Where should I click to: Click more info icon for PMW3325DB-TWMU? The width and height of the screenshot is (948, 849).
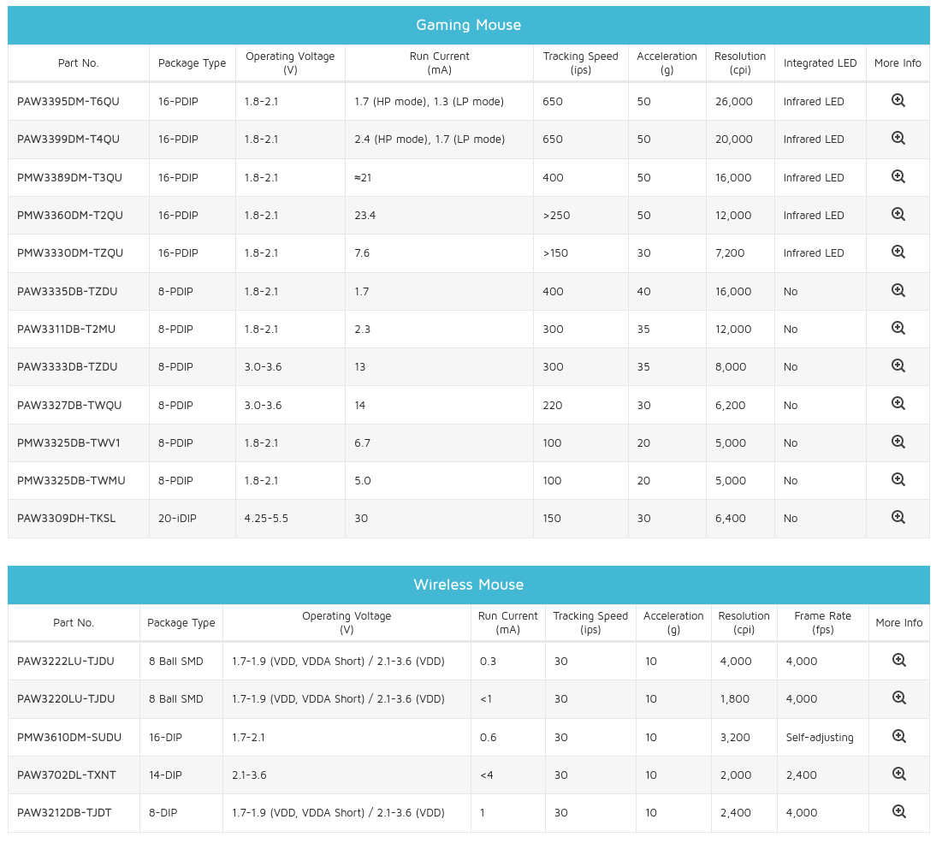[898, 479]
